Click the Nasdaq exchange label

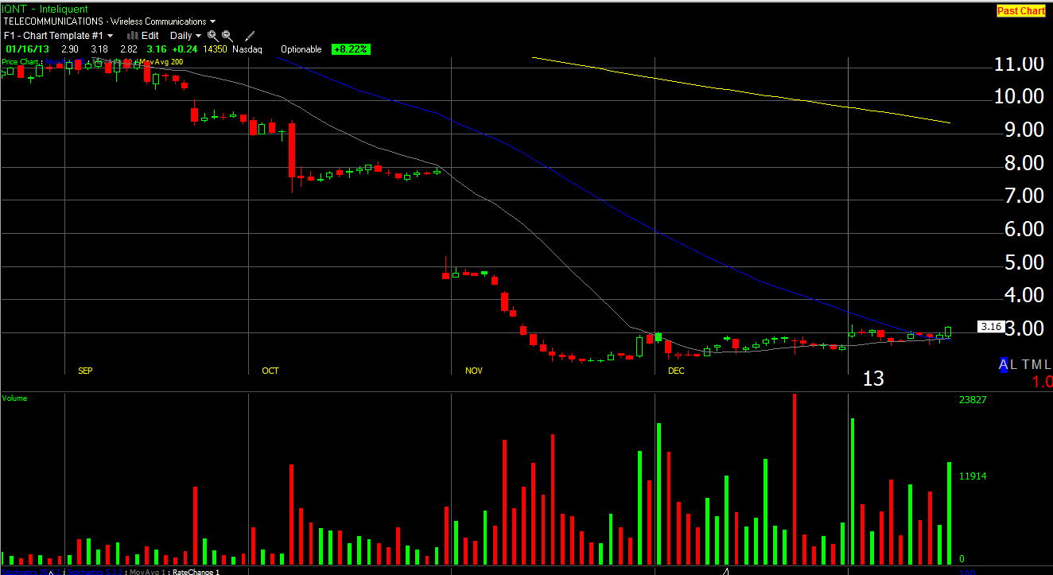click(247, 49)
